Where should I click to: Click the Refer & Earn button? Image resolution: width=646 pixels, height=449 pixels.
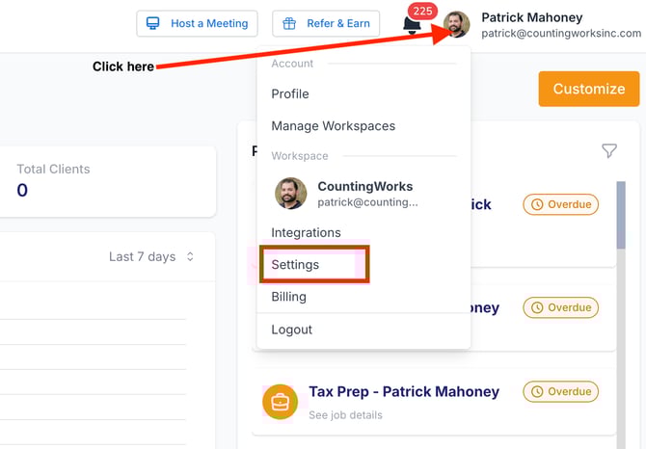click(x=326, y=23)
